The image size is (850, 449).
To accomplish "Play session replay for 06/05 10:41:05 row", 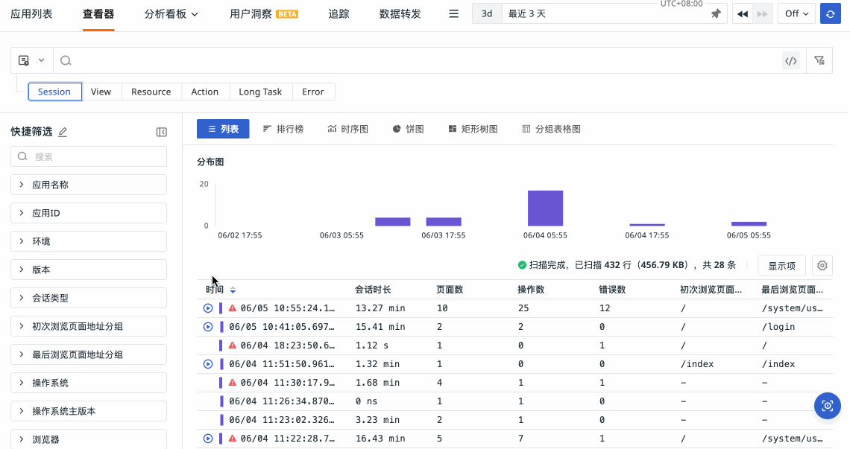I will tap(207, 327).
